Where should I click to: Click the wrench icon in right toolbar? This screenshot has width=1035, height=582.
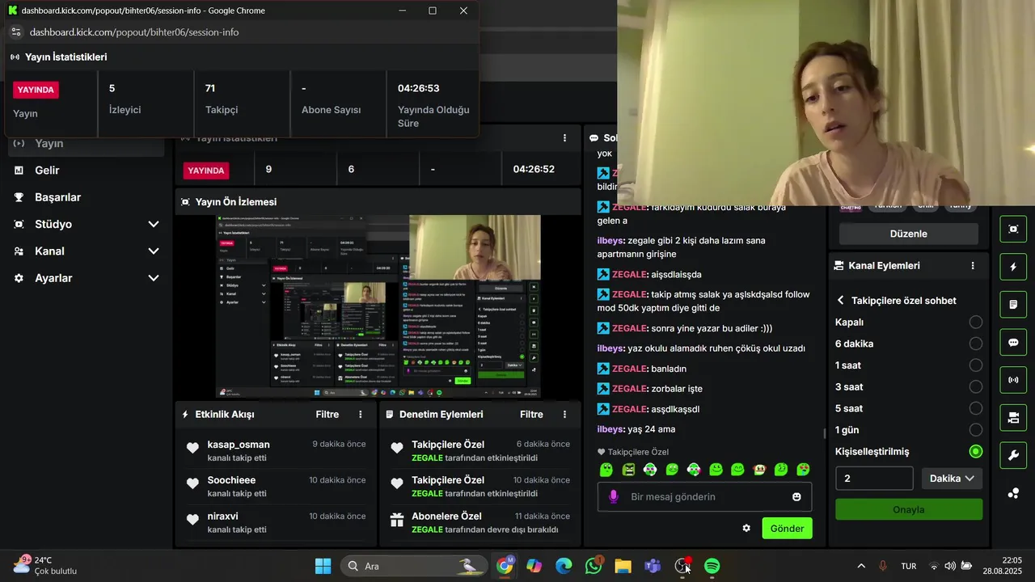1013,455
